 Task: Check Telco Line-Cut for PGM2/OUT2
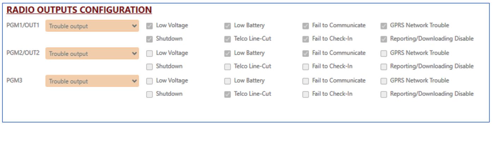(227, 67)
